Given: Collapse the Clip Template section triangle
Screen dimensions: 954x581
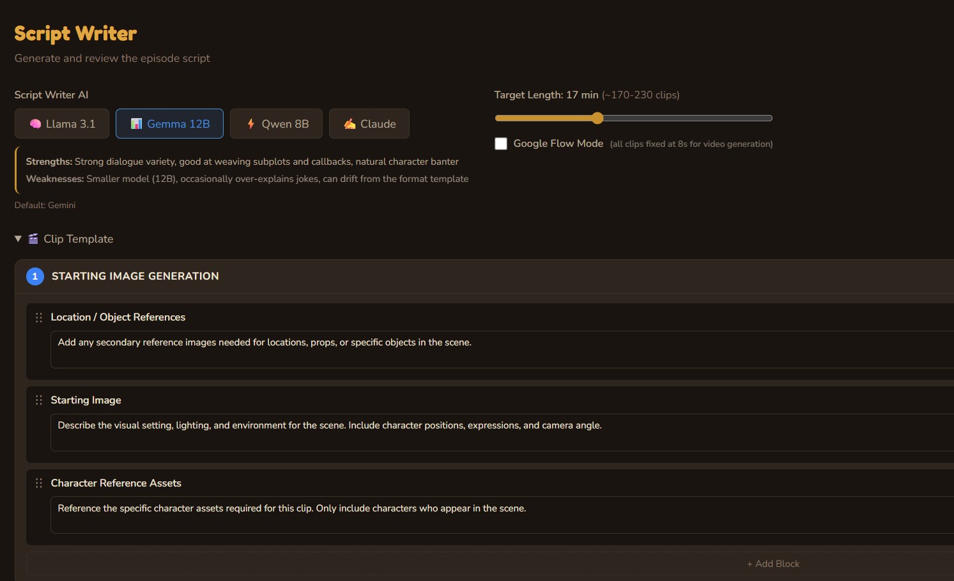Looking at the screenshot, I should (x=18, y=239).
